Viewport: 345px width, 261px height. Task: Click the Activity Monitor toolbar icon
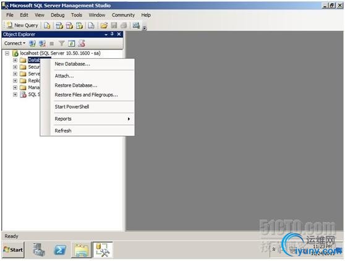pos(136,25)
